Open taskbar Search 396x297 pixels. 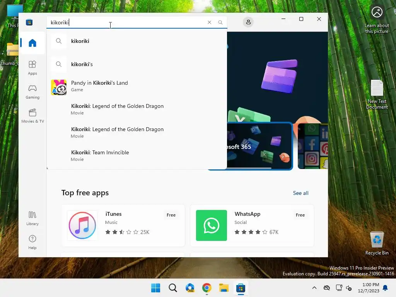tap(173, 288)
